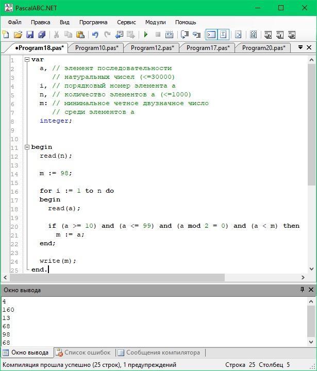Close the Окно вывода panel

pyautogui.click(x=311, y=290)
